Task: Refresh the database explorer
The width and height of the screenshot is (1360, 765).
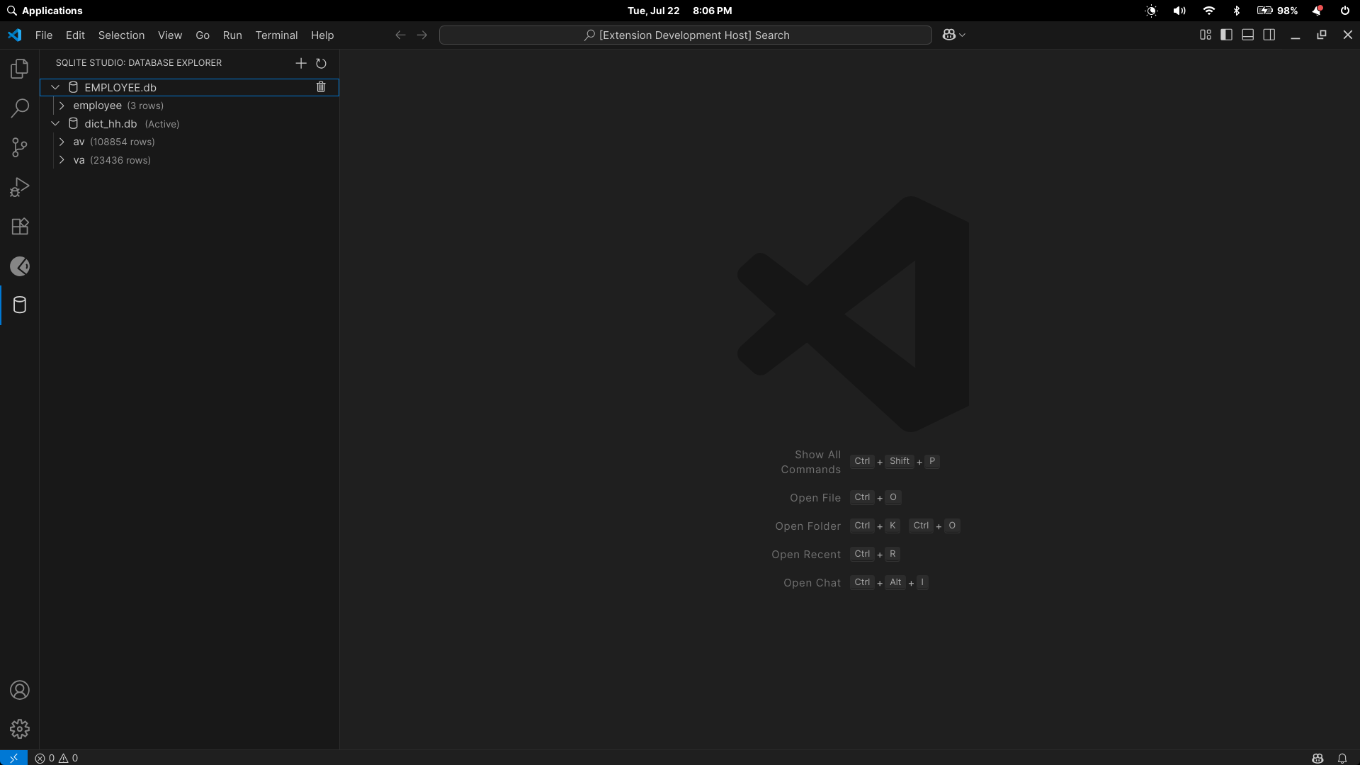Action: [x=321, y=64]
